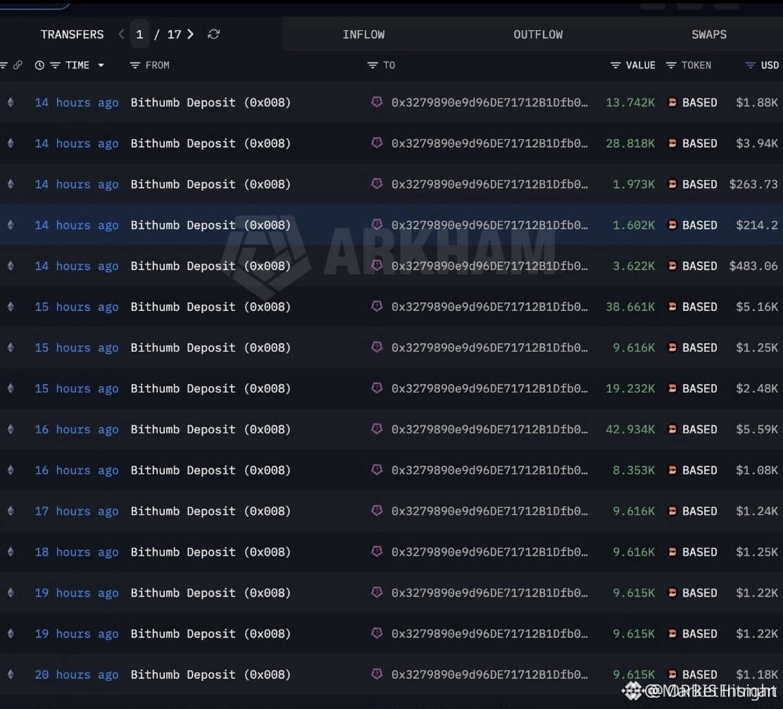Switch to the SWAPS tab
783x709 pixels.
[709, 34]
